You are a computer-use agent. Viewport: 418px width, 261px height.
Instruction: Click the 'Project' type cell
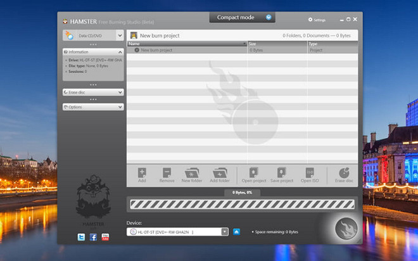pyautogui.click(x=316, y=50)
